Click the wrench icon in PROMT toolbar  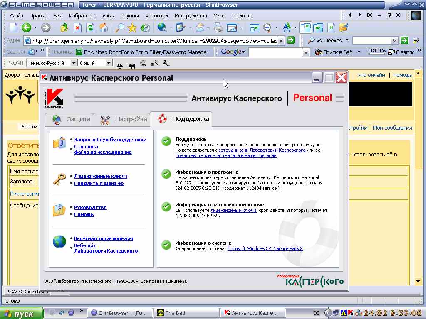pyautogui.click(x=166, y=64)
